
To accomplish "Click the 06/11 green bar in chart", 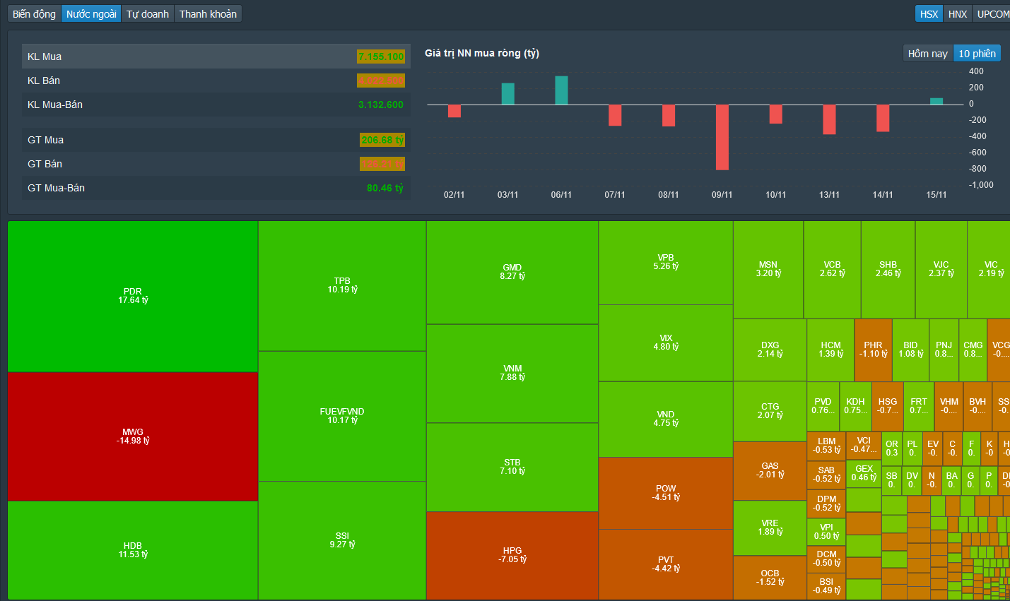I will pos(561,90).
